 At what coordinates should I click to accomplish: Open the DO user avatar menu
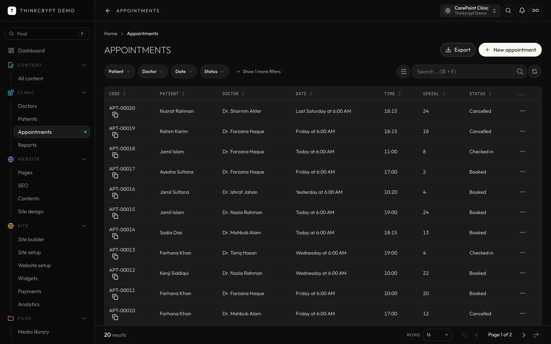pos(536,11)
